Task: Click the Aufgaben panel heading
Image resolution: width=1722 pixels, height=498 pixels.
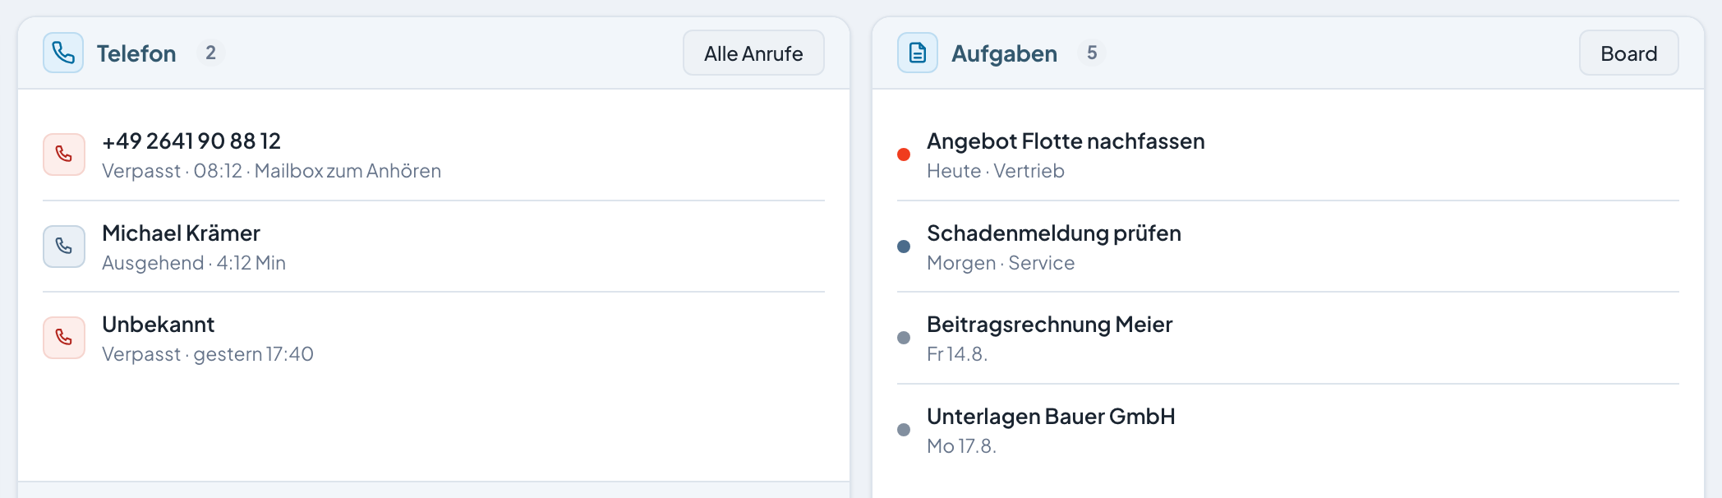Action: coord(1004,53)
